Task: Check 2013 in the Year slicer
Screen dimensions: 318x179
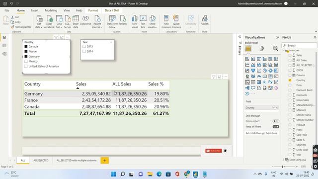Action: tap(84, 46)
